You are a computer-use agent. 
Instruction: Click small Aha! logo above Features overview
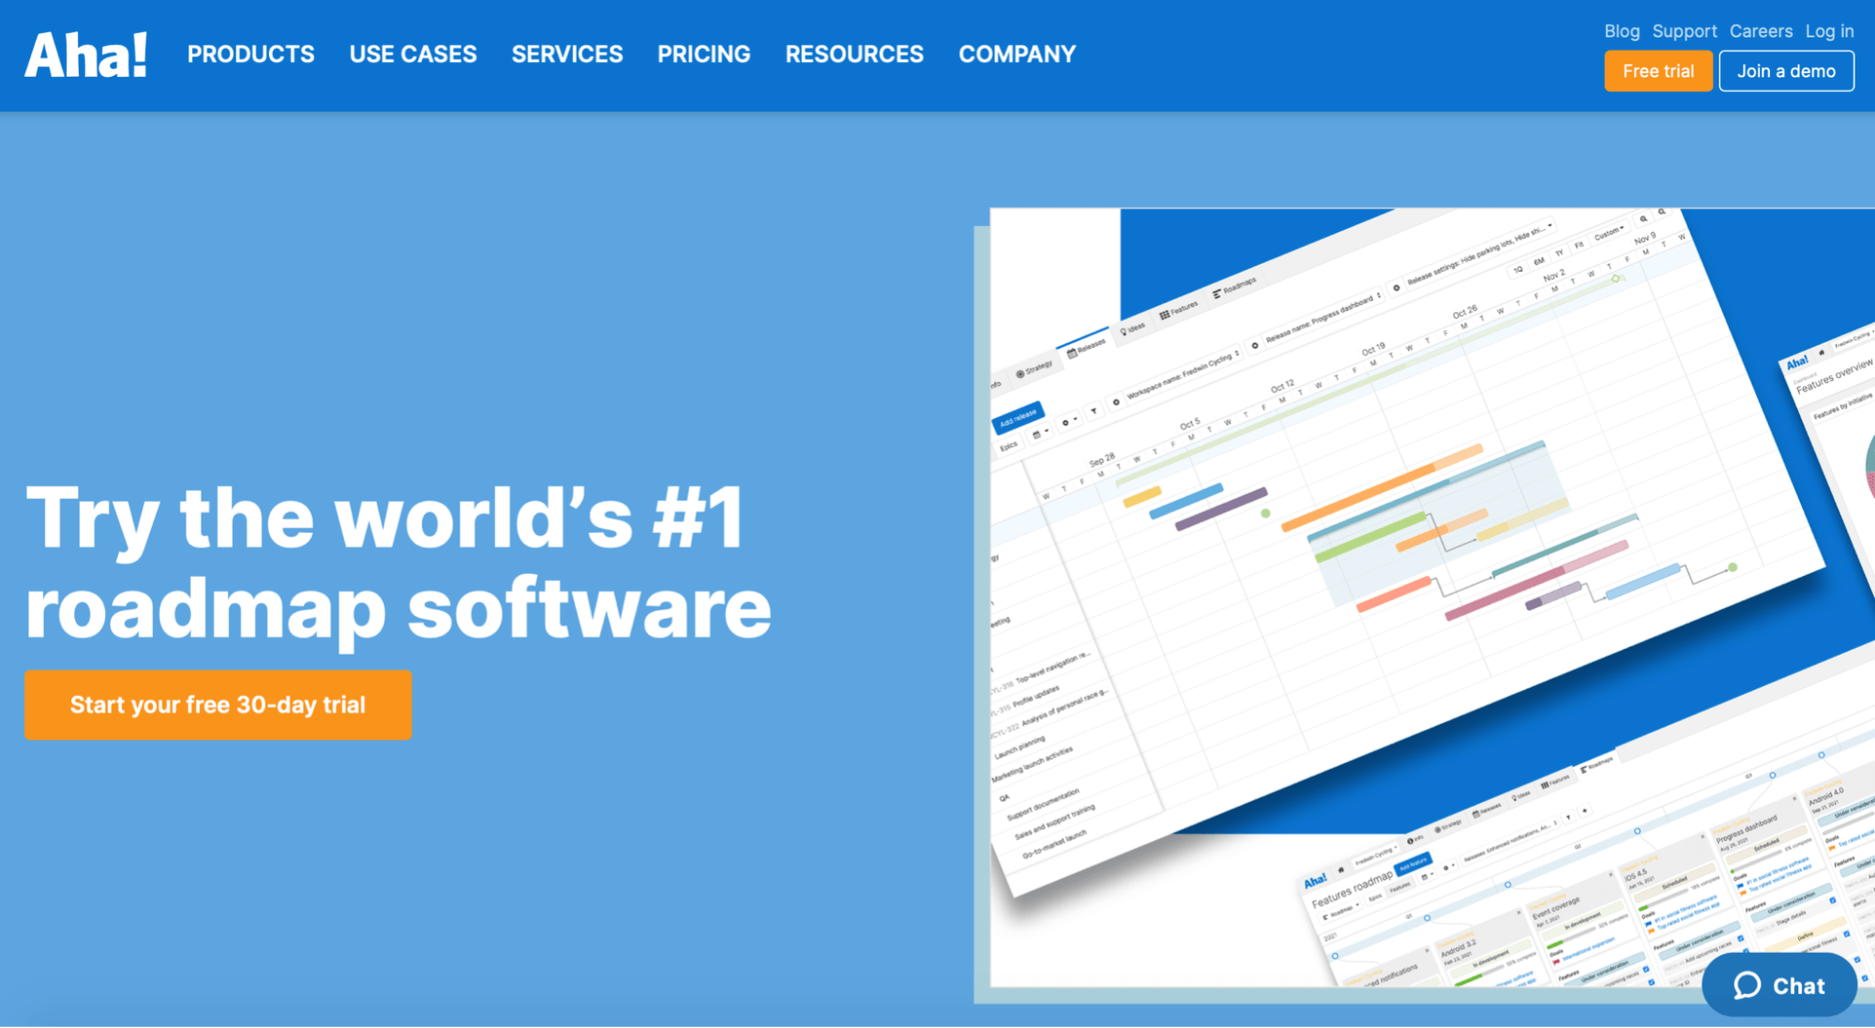pyautogui.click(x=1797, y=362)
